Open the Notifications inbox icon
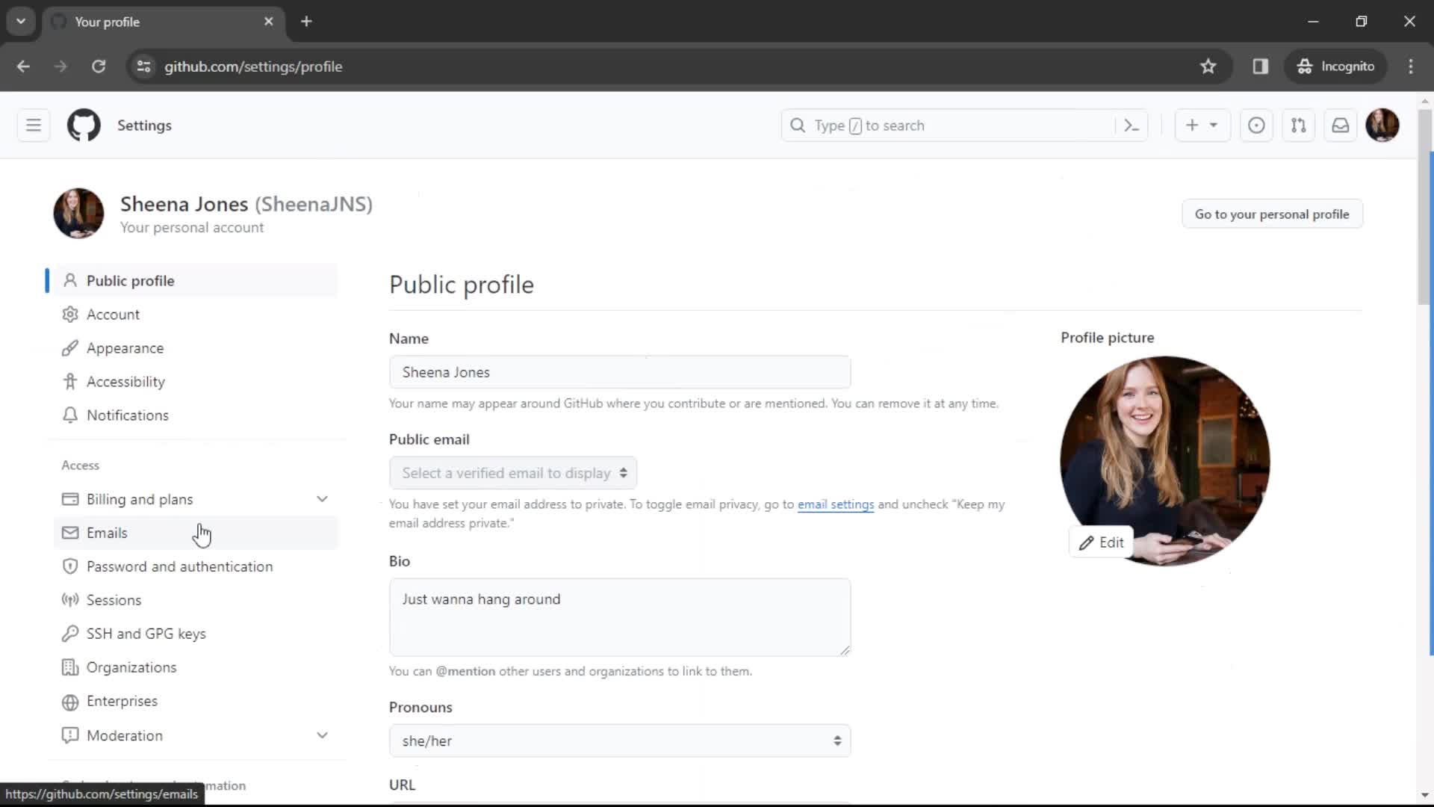Viewport: 1434px width, 807px height. pyautogui.click(x=1341, y=126)
